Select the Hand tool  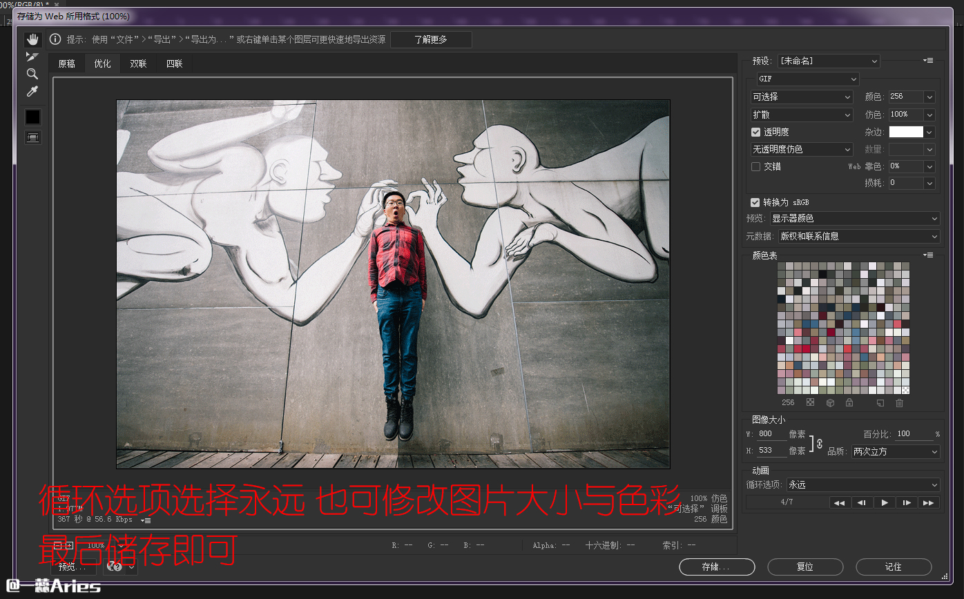pos(32,39)
